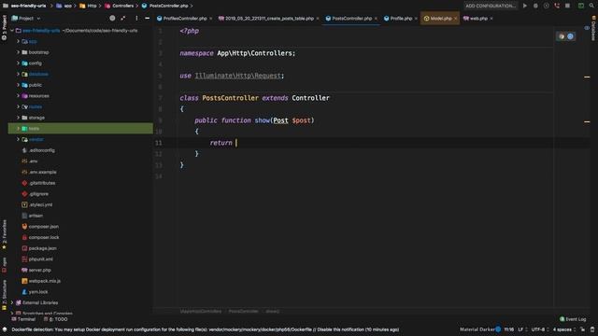Open the Add Configuration dropdown
This screenshot has width=598, height=336.
coord(491,6)
